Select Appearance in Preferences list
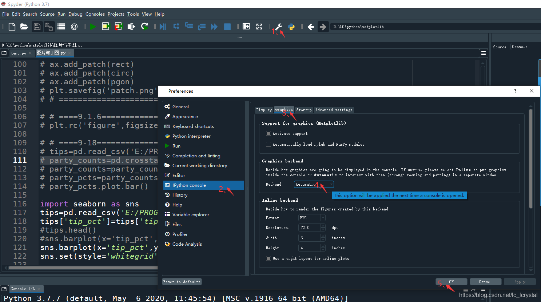541x302 pixels. (203, 116)
